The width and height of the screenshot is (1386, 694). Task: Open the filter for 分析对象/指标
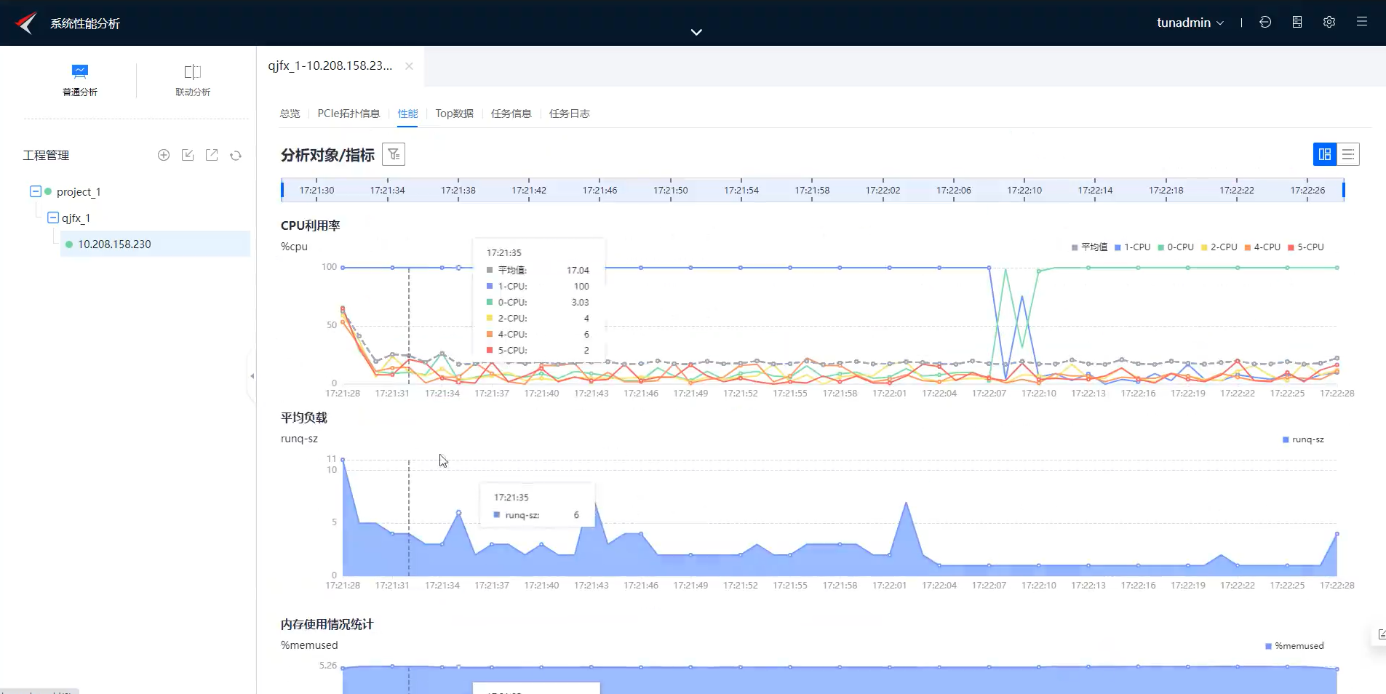click(394, 154)
